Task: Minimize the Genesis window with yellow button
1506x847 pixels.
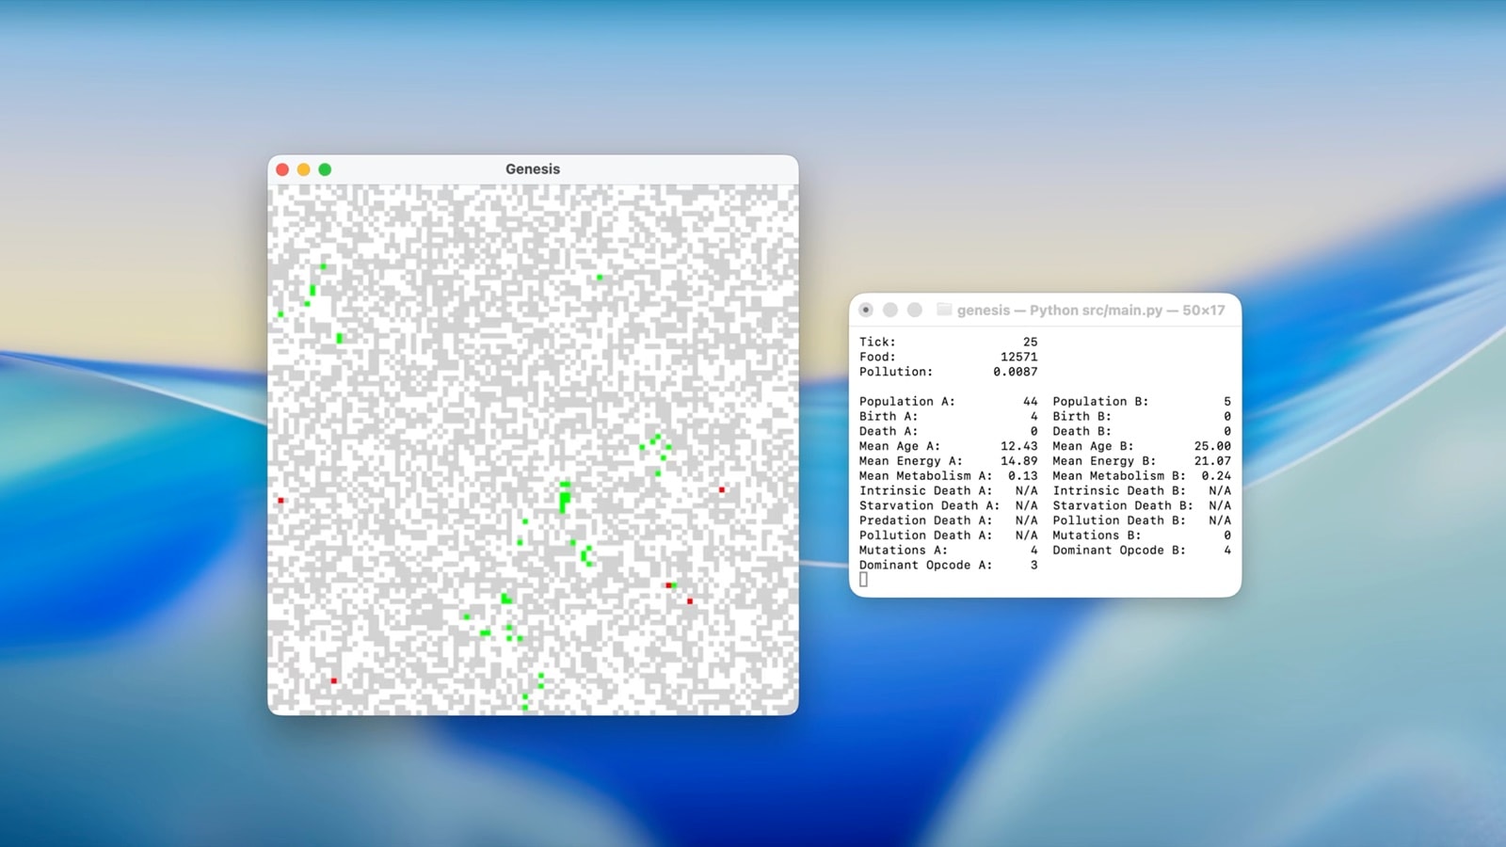Action: pos(303,169)
